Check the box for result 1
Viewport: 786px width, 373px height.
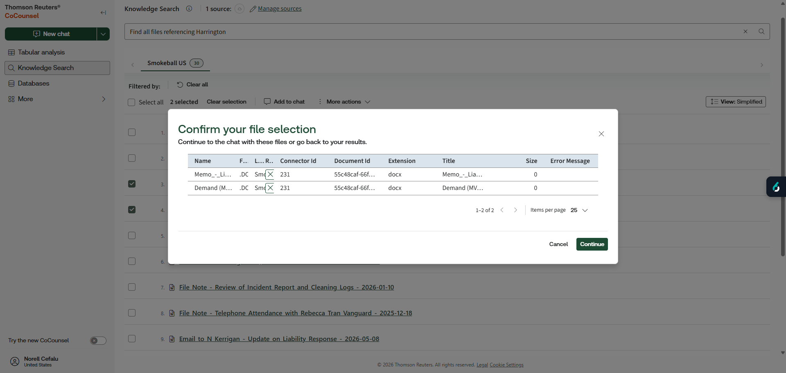click(132, 132)
